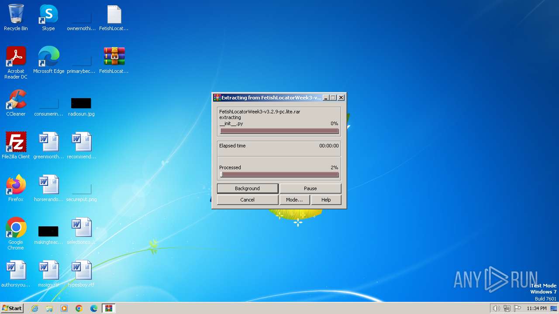
Task: Open Windows Media Player taskbar icon
Action: (64, 308)
